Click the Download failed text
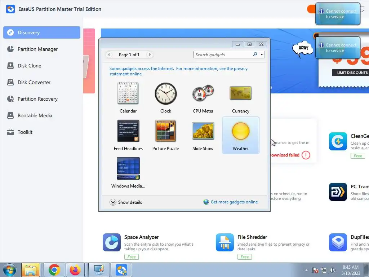 coord(285,155)
